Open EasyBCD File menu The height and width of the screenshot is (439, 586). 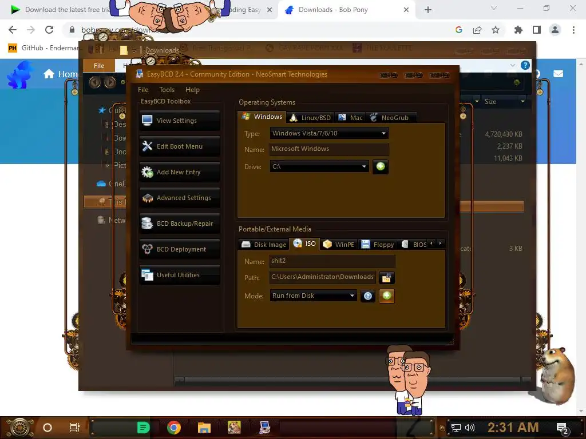pos(142,90)
